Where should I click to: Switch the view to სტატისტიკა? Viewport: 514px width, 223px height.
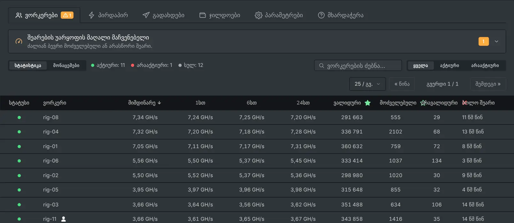pos(28,66)
